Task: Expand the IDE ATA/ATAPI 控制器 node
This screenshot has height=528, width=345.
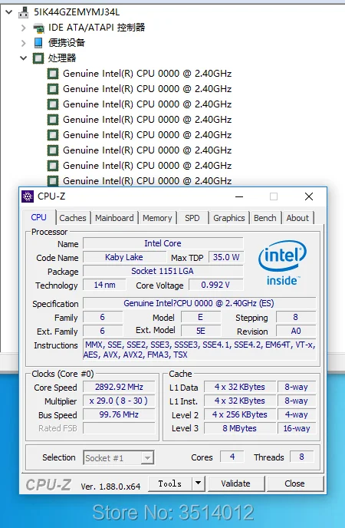Action: click(23, 28)
